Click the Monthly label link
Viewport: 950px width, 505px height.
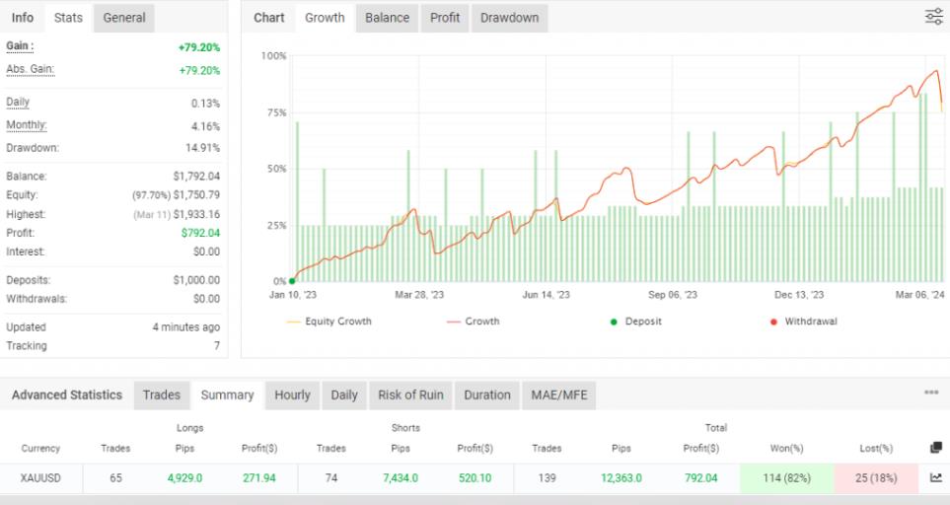point(27,125)
